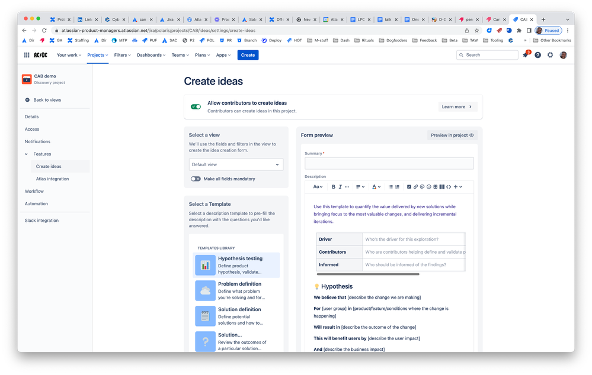Toggle the task list icon in the editor

pos(409,186)
